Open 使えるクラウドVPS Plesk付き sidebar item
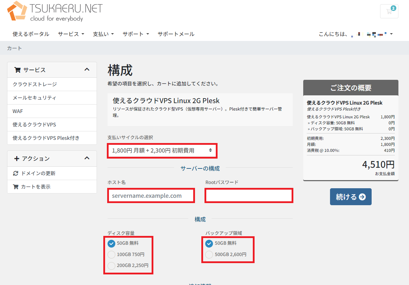This screenshot has height=285, width=409. [52, 138]
